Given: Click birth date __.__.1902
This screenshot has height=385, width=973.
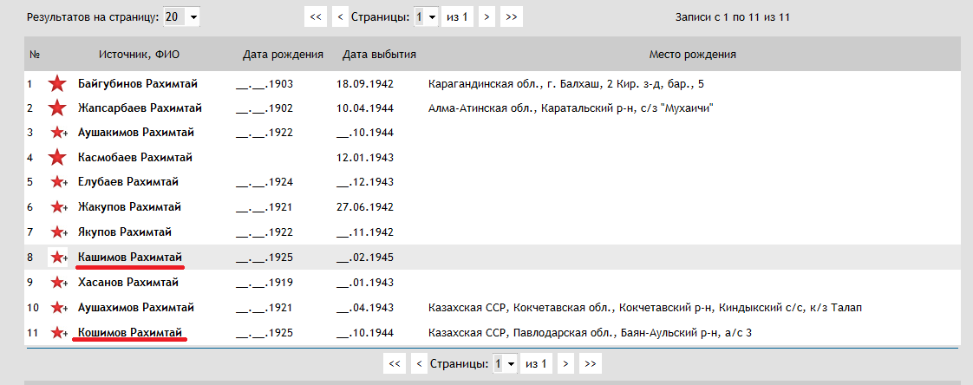Looking at the screenshot, I should (x=264, y=108).
